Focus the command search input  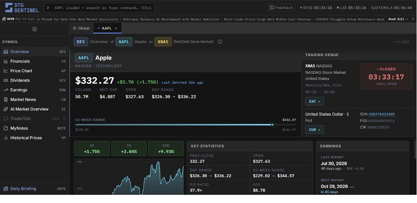[99, 8]
